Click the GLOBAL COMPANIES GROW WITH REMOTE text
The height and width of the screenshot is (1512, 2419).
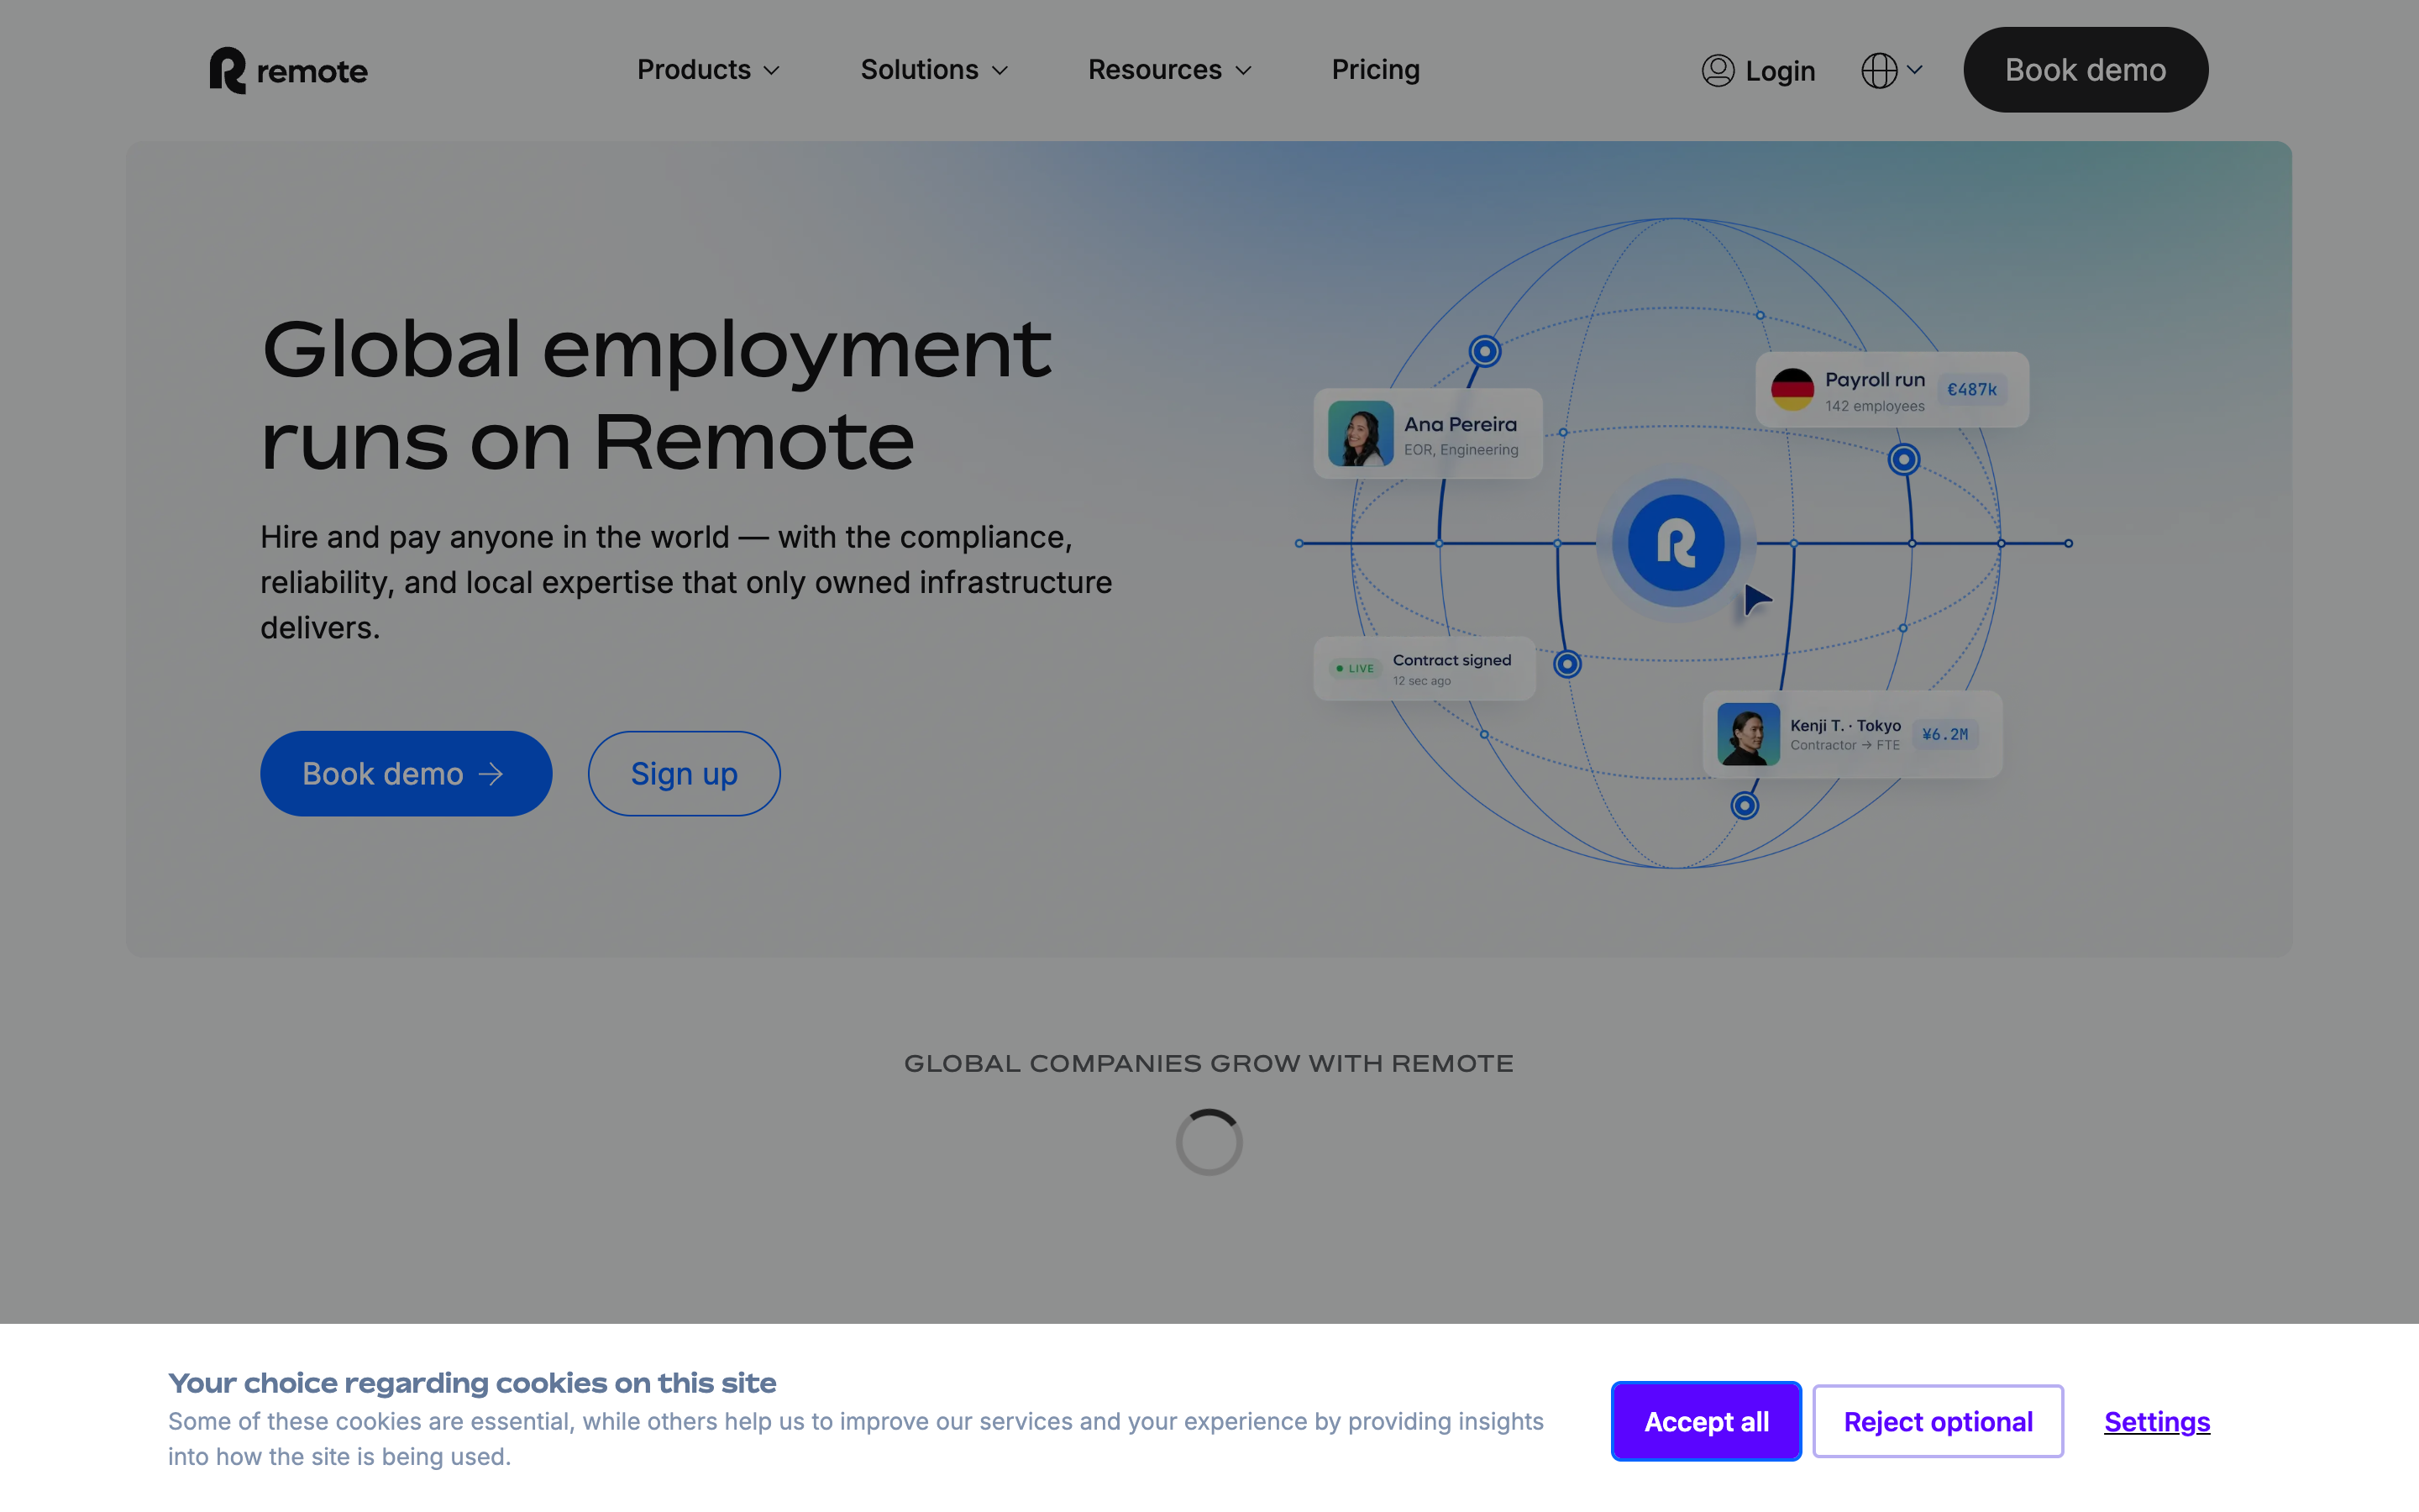point(1209,1063)
